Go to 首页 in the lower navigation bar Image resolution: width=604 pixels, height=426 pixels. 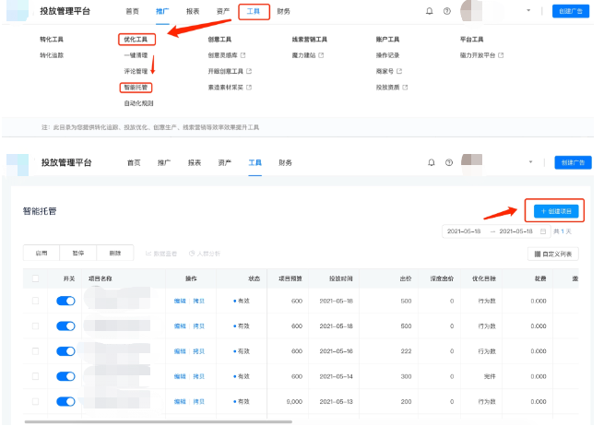pyautogui.click(x=134, y=163)
